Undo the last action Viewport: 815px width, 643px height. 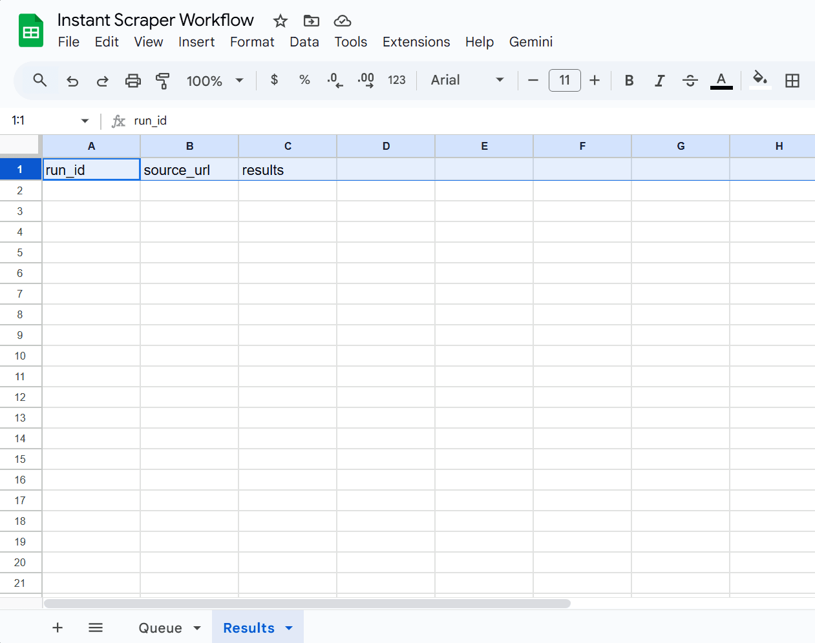click(72, 81)
